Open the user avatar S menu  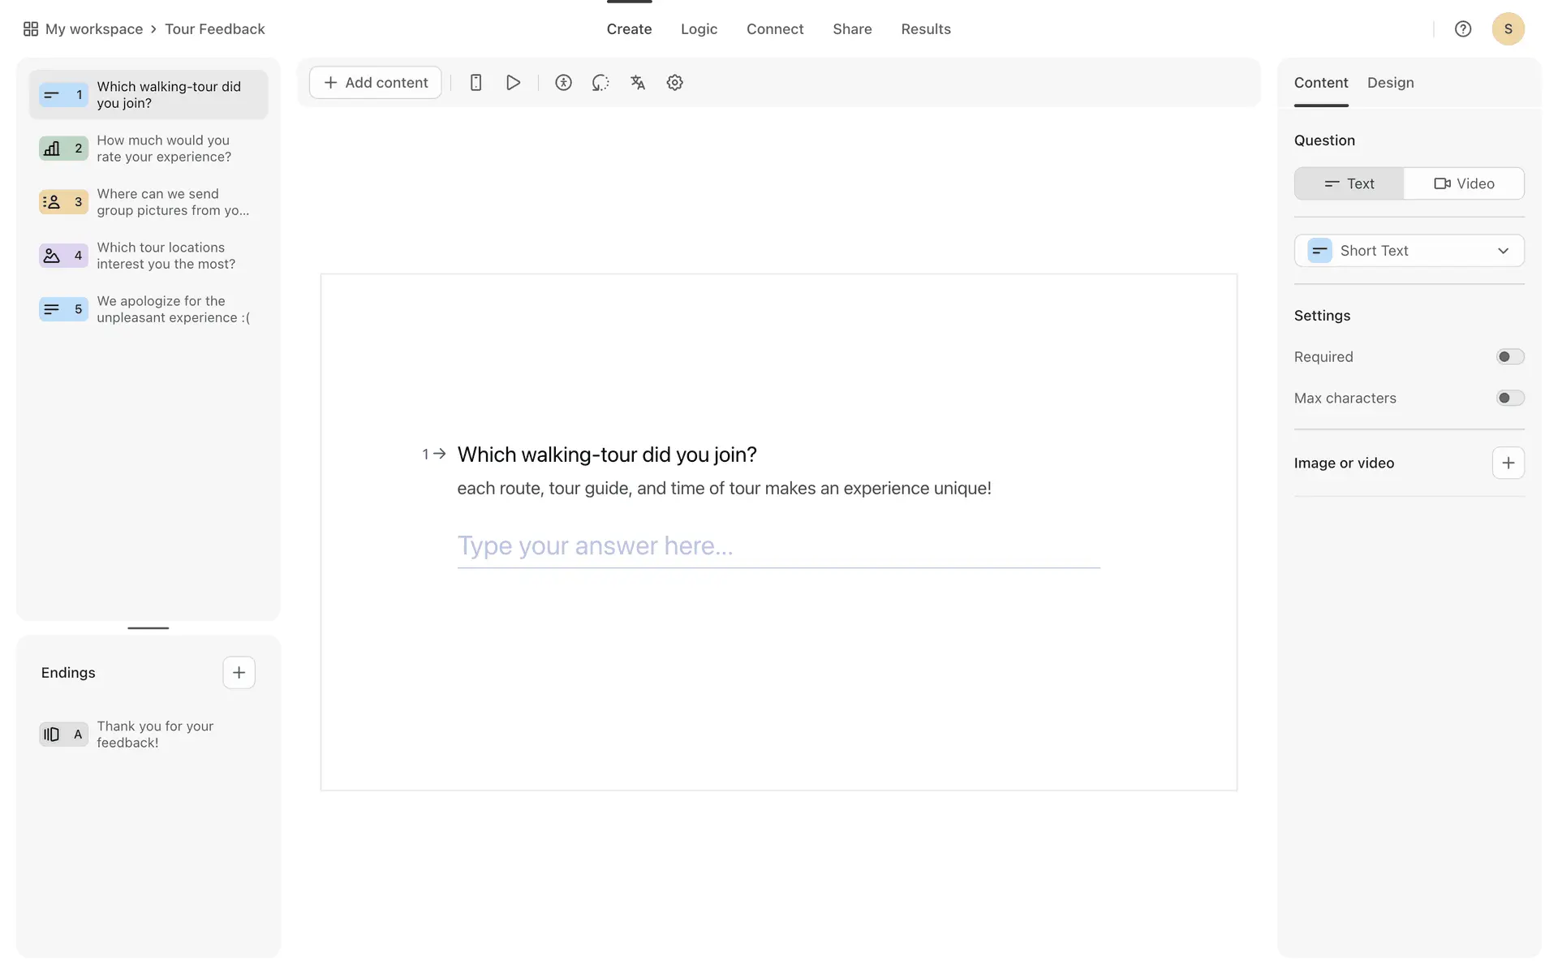[x=1508, y=29]
